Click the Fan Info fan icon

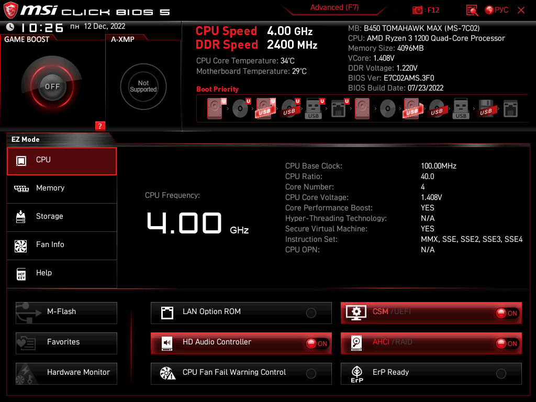(x=21, y=246)
